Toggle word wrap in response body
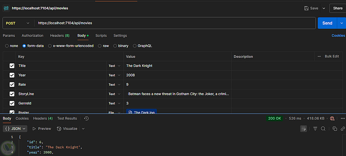The image size is (346, 156). (303, 129)
